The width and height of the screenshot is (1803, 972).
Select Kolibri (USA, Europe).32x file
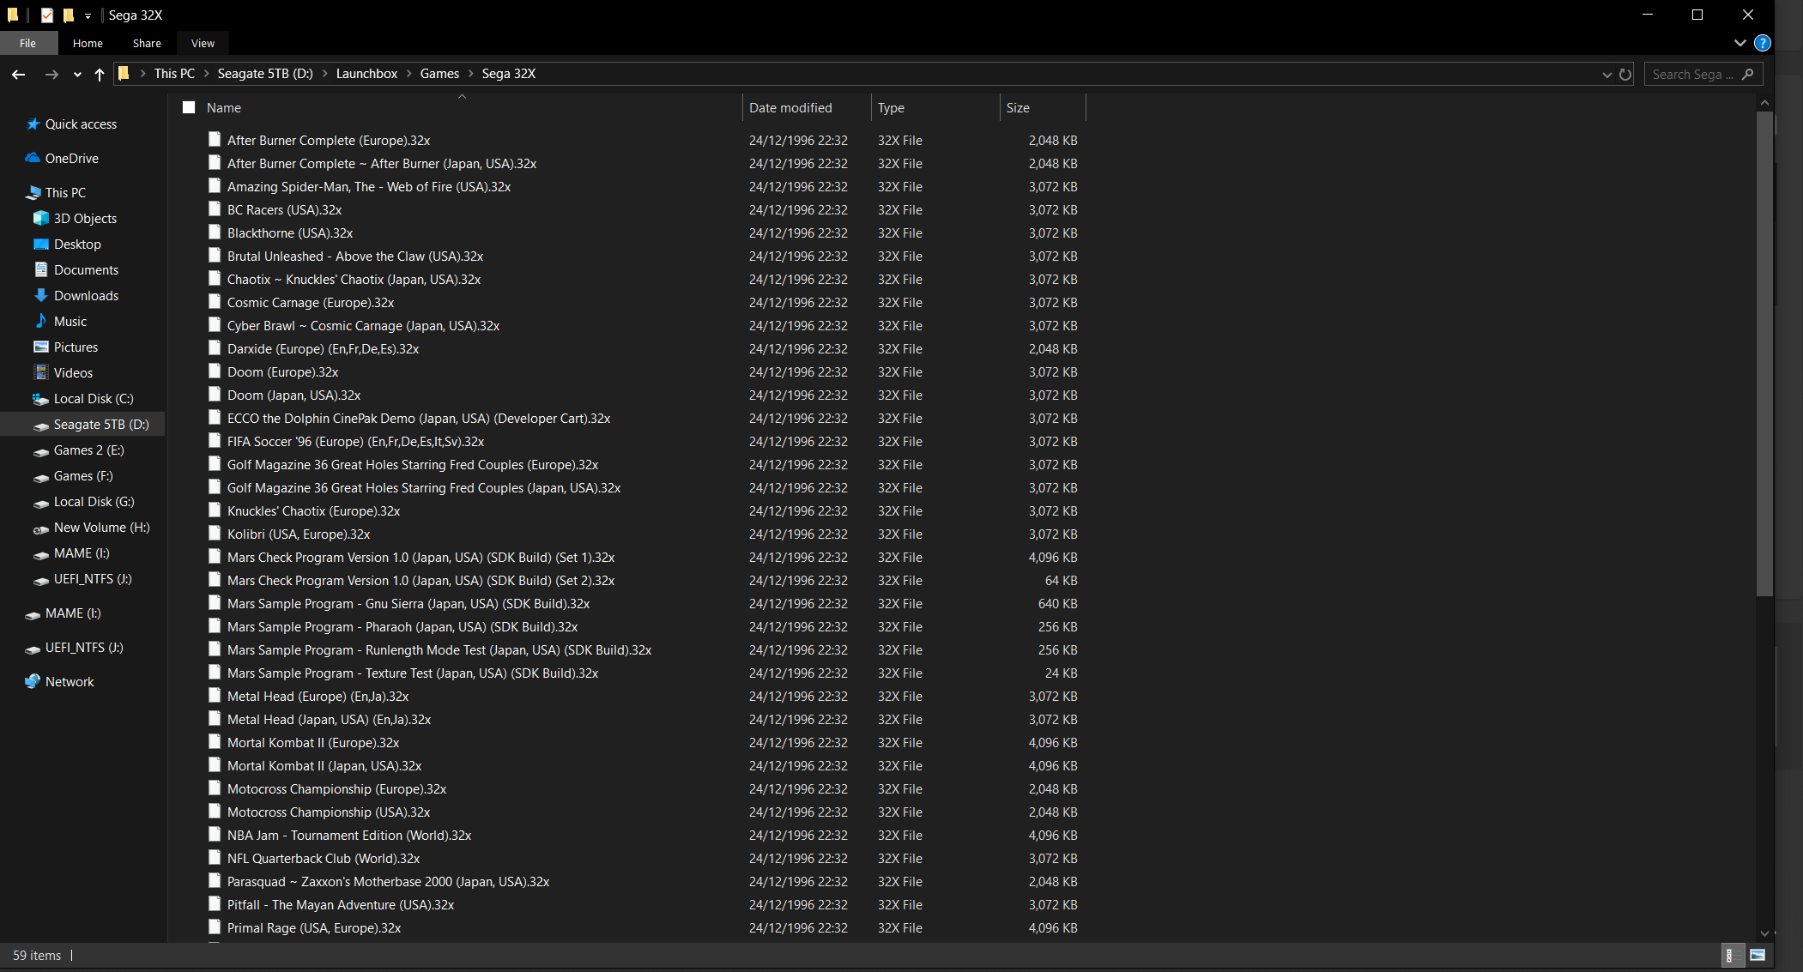tap(299, 534)
